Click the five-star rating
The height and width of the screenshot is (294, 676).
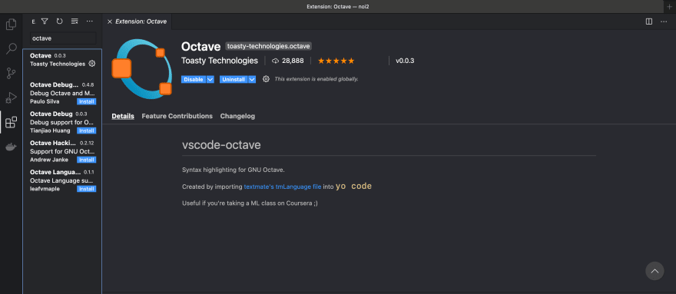coord(336,61)
